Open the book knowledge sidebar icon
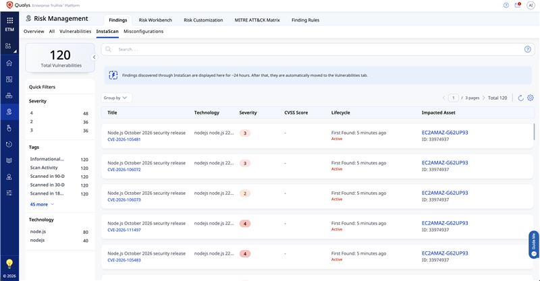Image resolution: width=540 pixels, height=281 pixels. coord(9,160)
